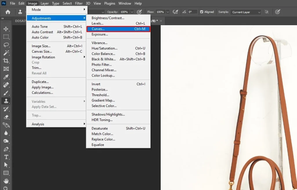
Task: Click the Home button
Action: coord(8,12)
